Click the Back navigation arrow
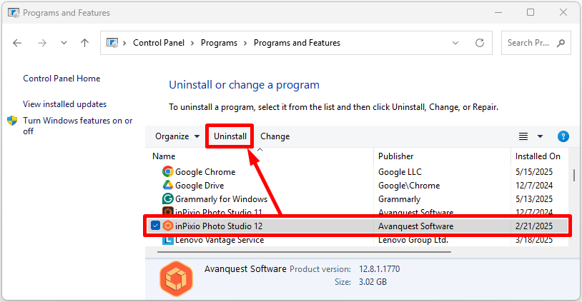This screenshot has width=582, height=302. (x=17, y=43)
